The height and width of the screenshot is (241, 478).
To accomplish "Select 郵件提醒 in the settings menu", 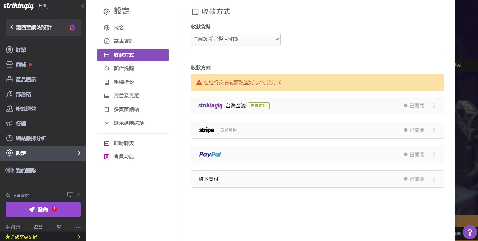I will coord(124,69).
